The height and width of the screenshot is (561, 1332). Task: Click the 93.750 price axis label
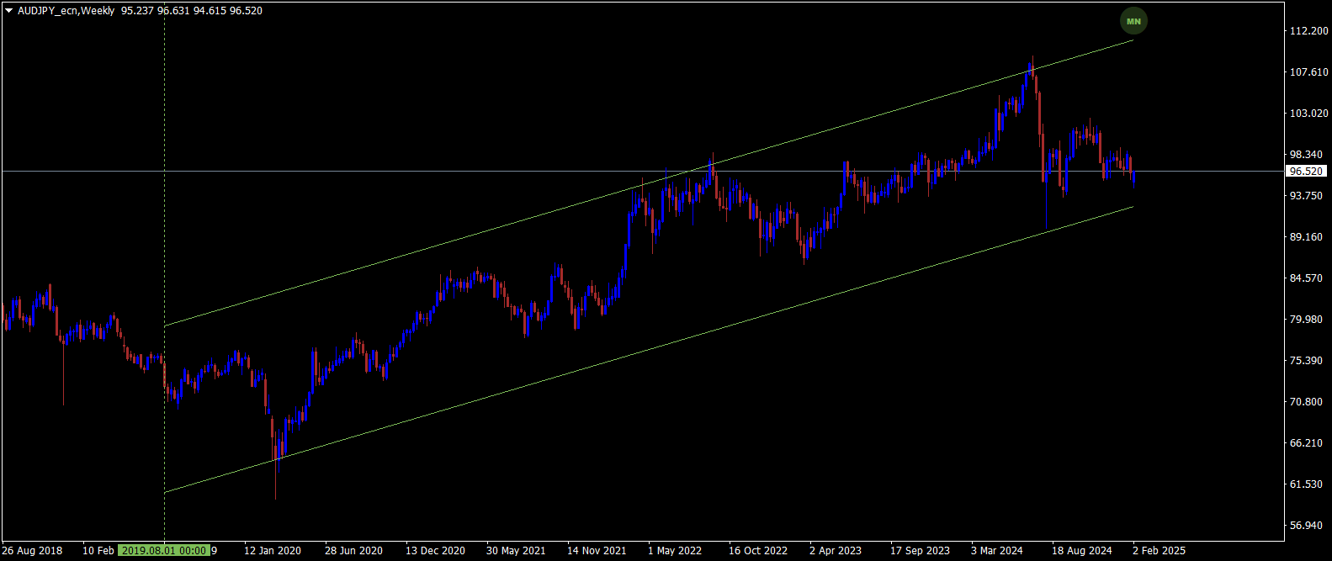(x=1307, y=196)
